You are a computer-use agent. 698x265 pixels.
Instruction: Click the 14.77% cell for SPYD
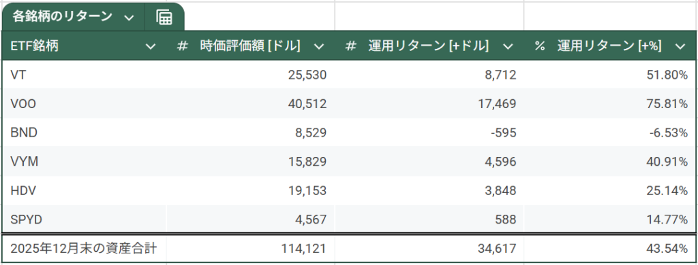pos(610,219)
